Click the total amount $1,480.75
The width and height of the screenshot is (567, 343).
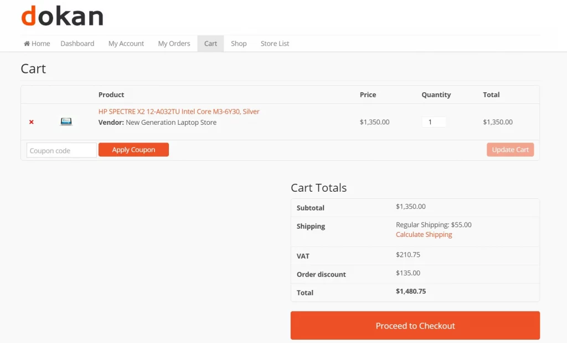click(x=411, y=292)
